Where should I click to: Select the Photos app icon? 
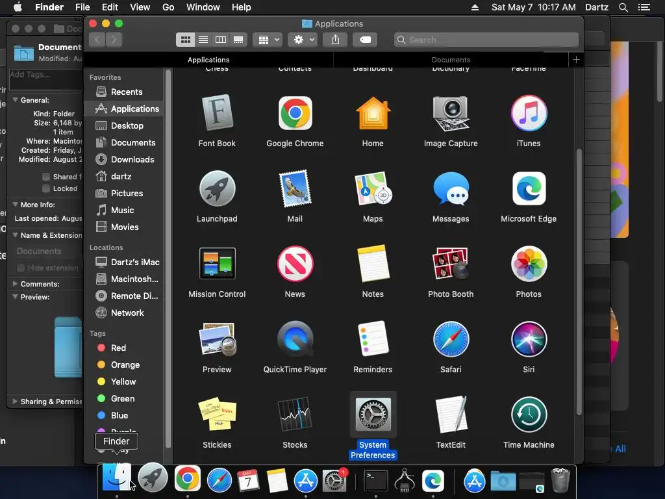[529, 264]
